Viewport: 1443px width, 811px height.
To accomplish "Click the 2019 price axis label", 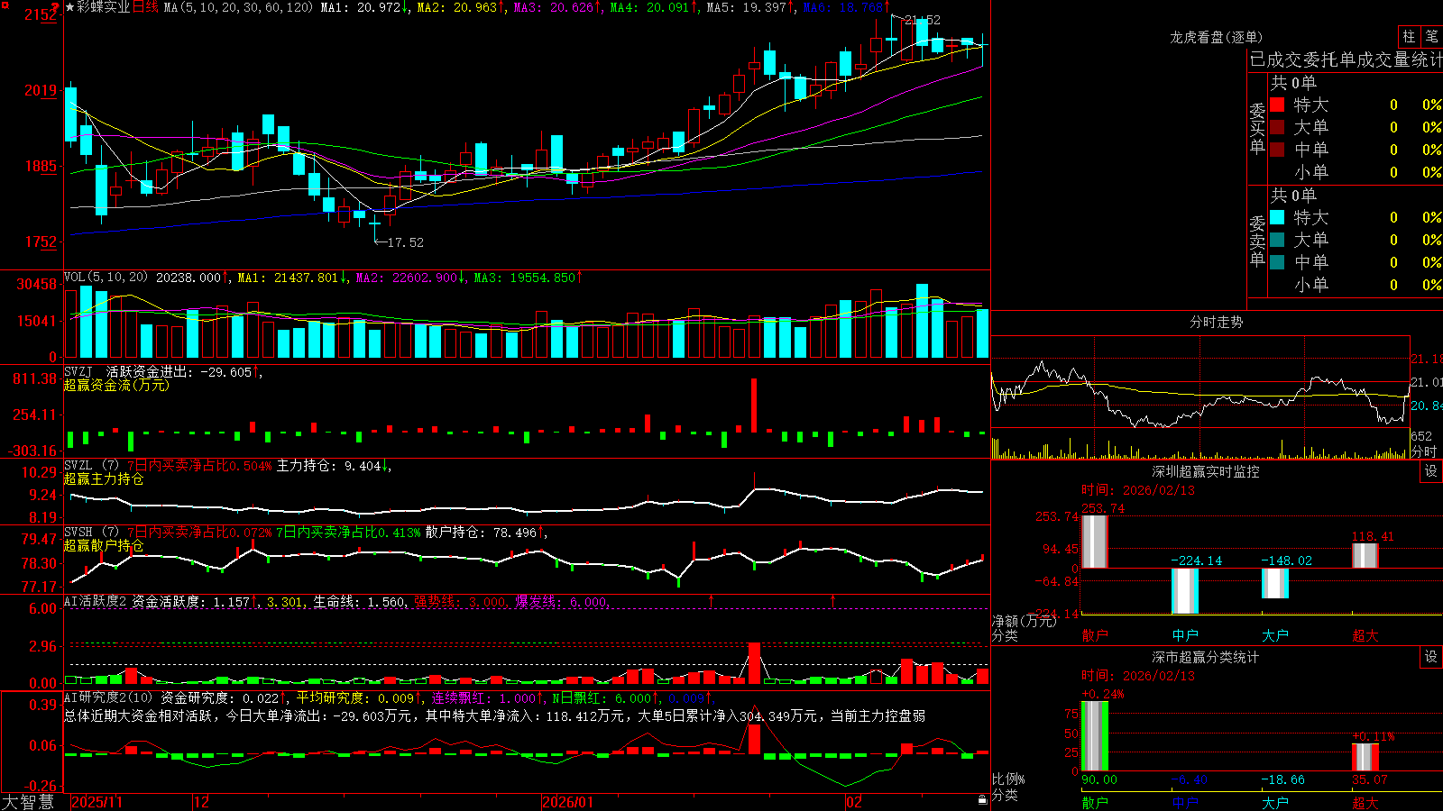I will coord(41,90).
